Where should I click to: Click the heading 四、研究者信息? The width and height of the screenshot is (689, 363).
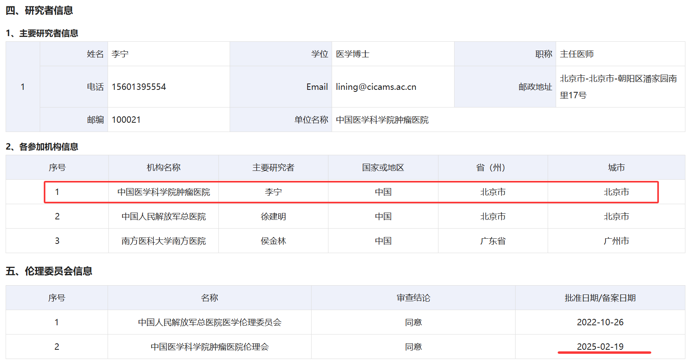39,10
